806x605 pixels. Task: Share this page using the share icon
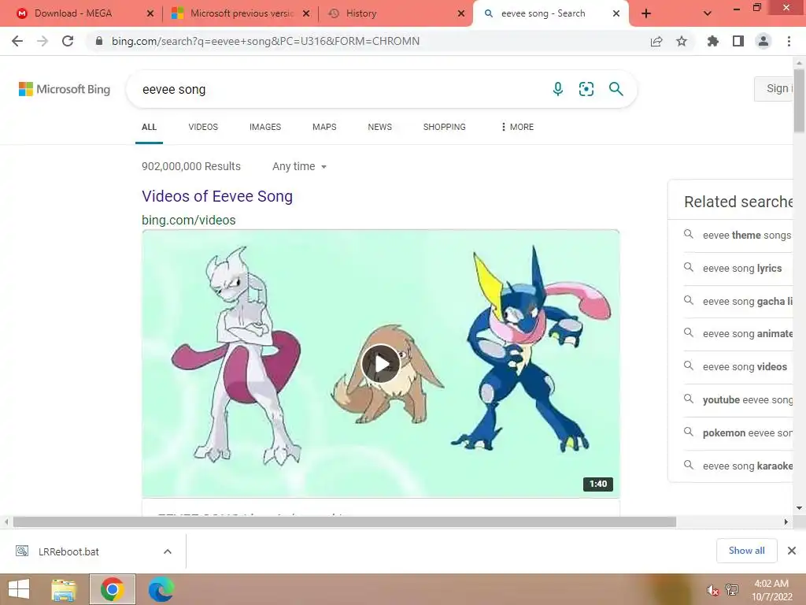[x=656, y=41]
